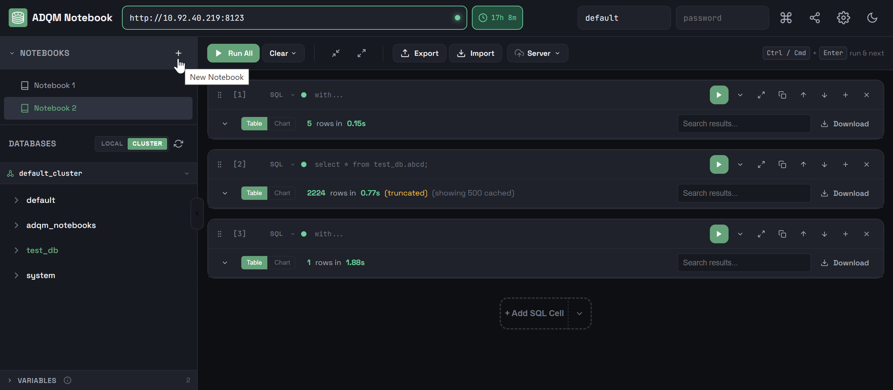Collapse all cells using the inward arrows icon
The height and width of the screenshot is (390, 893).
[x=336, y=53]
